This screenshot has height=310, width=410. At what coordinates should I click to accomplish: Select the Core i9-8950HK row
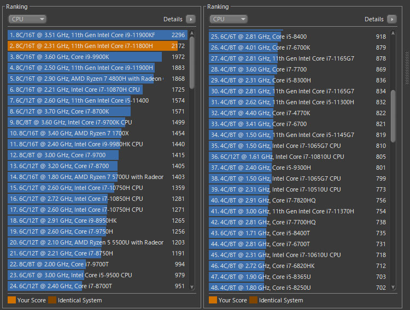point(97,220)
